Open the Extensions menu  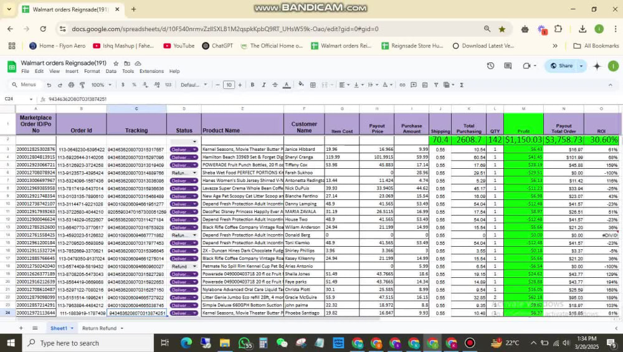[151, 71]
